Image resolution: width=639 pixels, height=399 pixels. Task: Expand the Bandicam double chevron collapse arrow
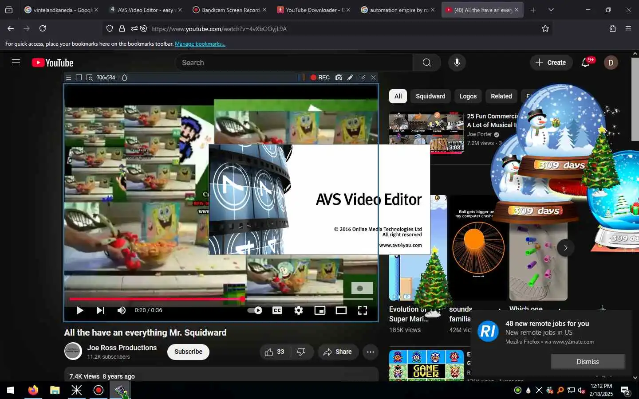(363, 77)
